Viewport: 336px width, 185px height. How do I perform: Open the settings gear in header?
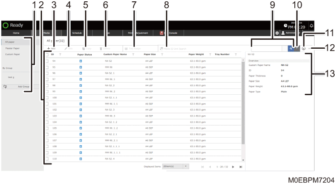click(277, 33)
